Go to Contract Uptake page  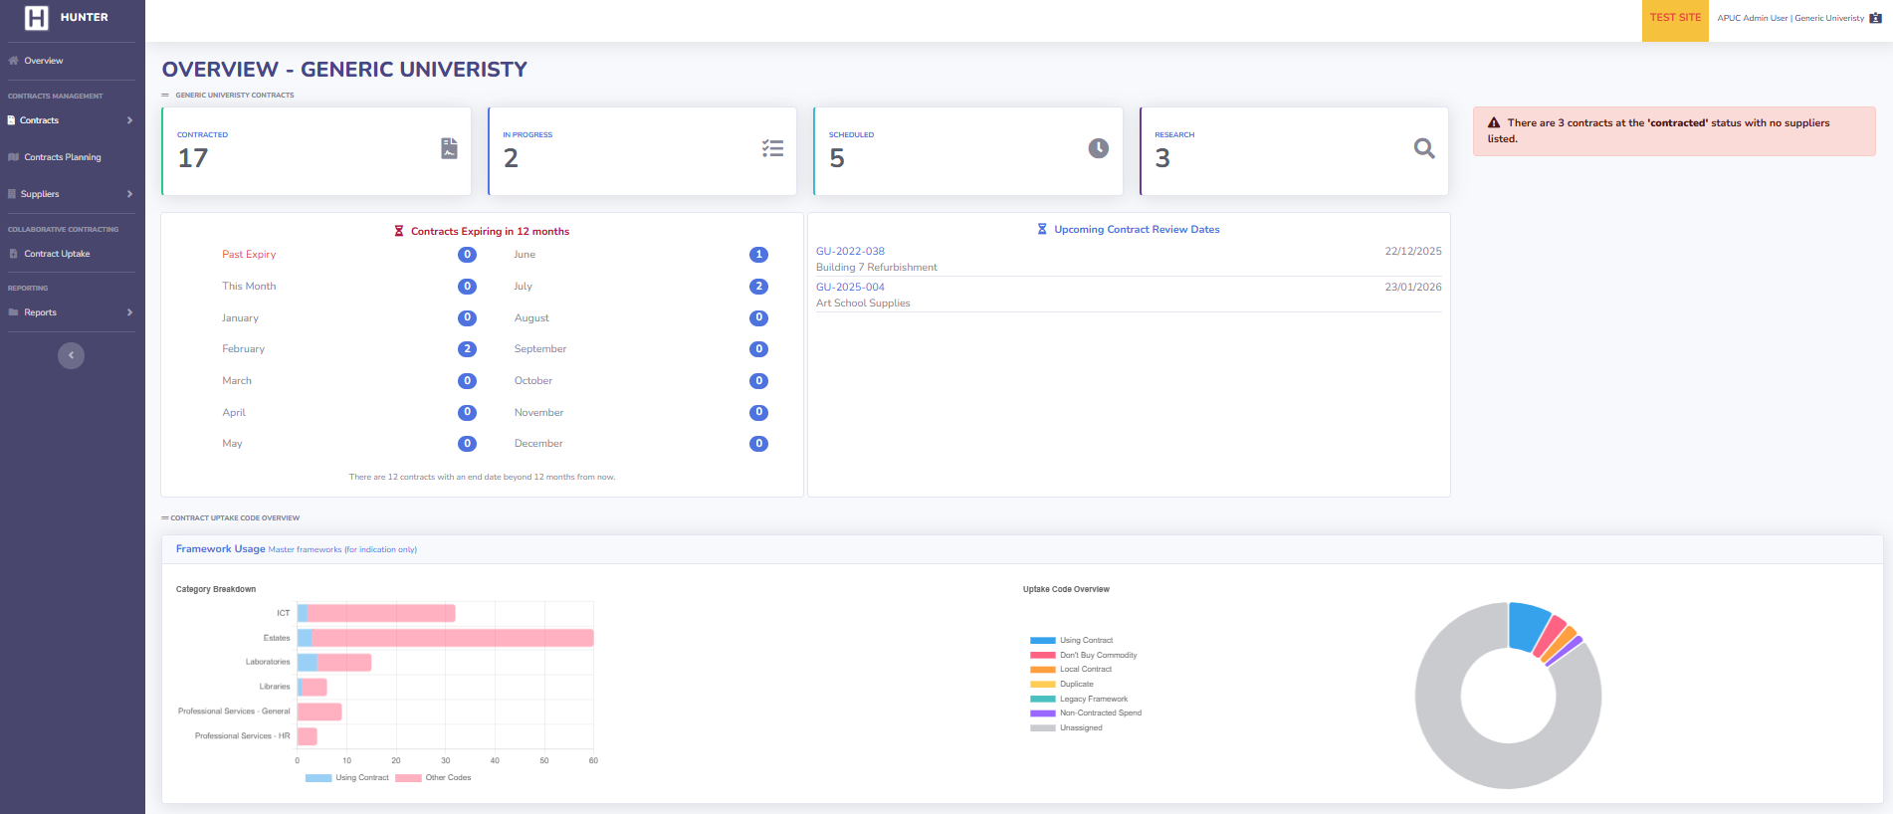(x=57, y=254)
